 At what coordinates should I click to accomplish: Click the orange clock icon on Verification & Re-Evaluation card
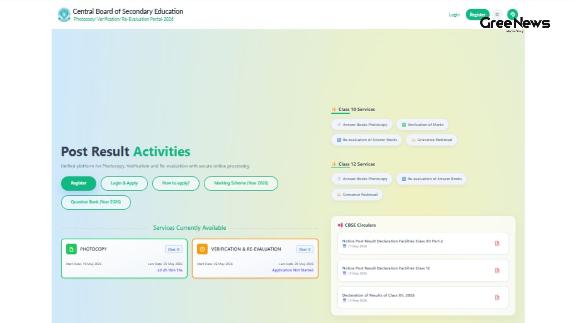[202, 249]
